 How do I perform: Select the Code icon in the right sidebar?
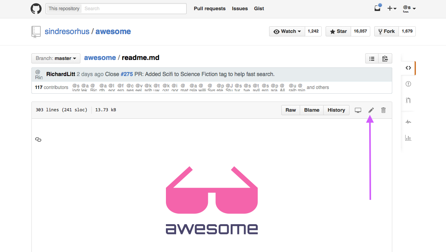coord(408,68)
